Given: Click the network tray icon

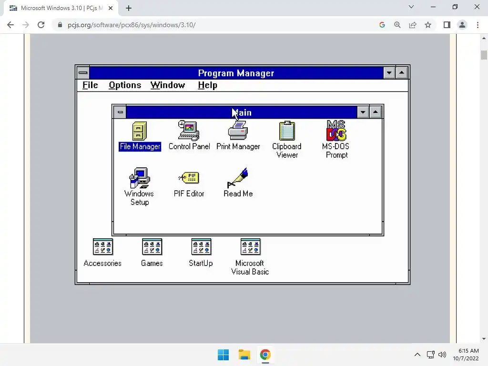Looking at the screenshot, I should (430, 355).
